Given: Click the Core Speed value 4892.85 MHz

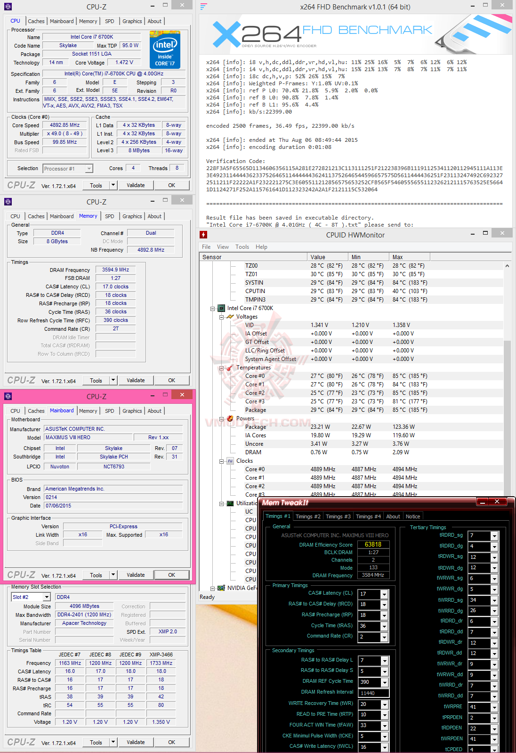Looking at the screenshot, I should [x=65, y=125].
